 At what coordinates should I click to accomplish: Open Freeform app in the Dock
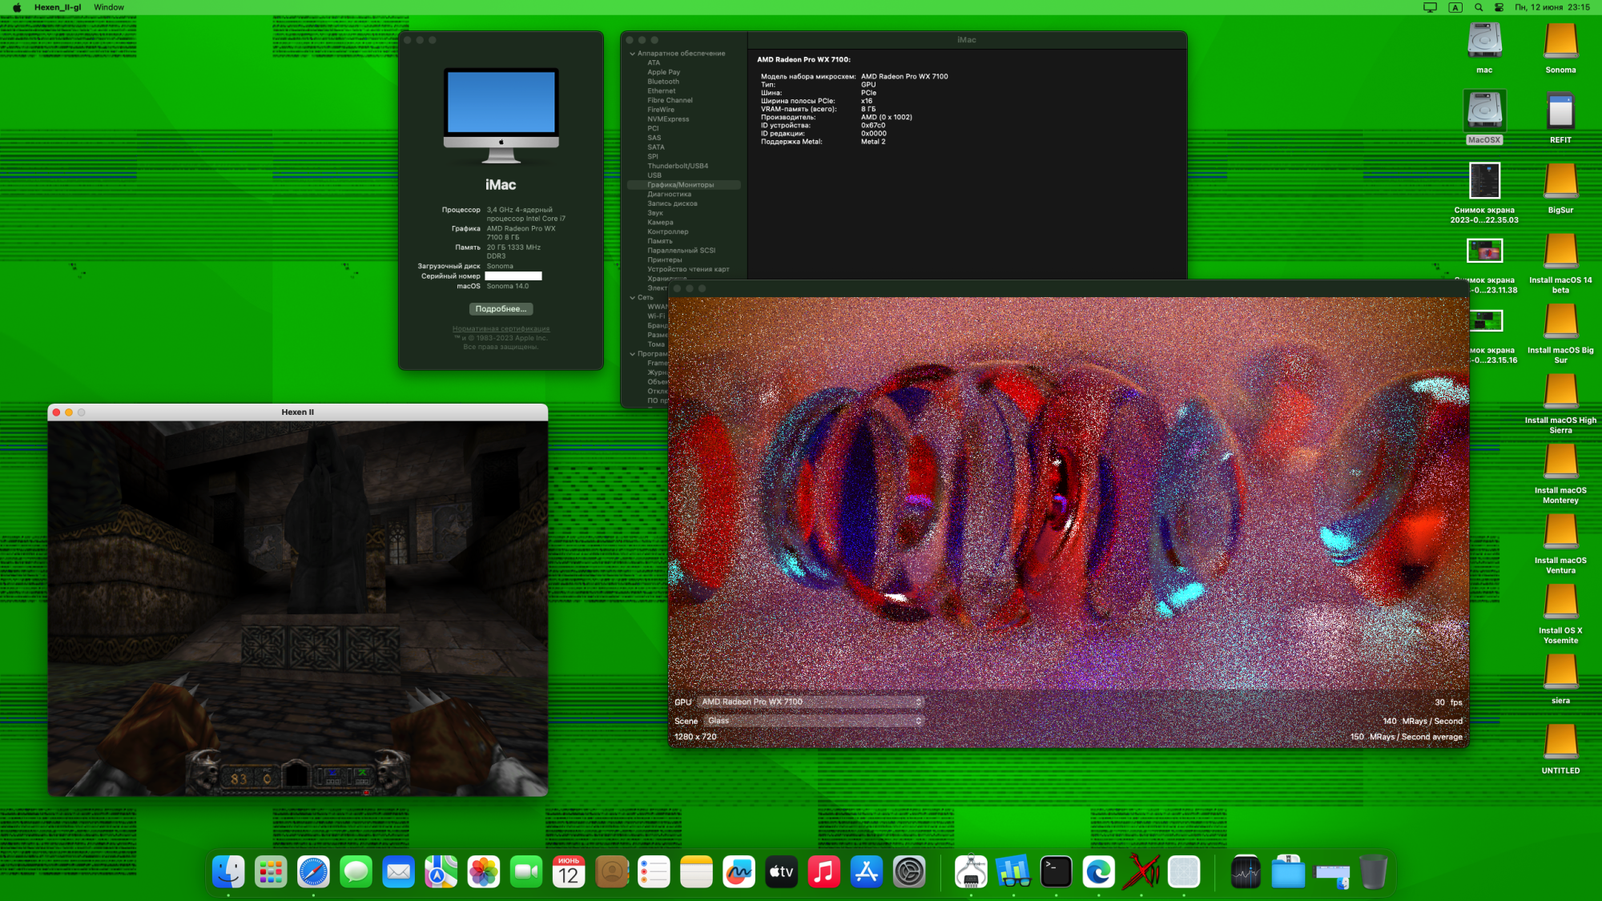coord(739,872)
